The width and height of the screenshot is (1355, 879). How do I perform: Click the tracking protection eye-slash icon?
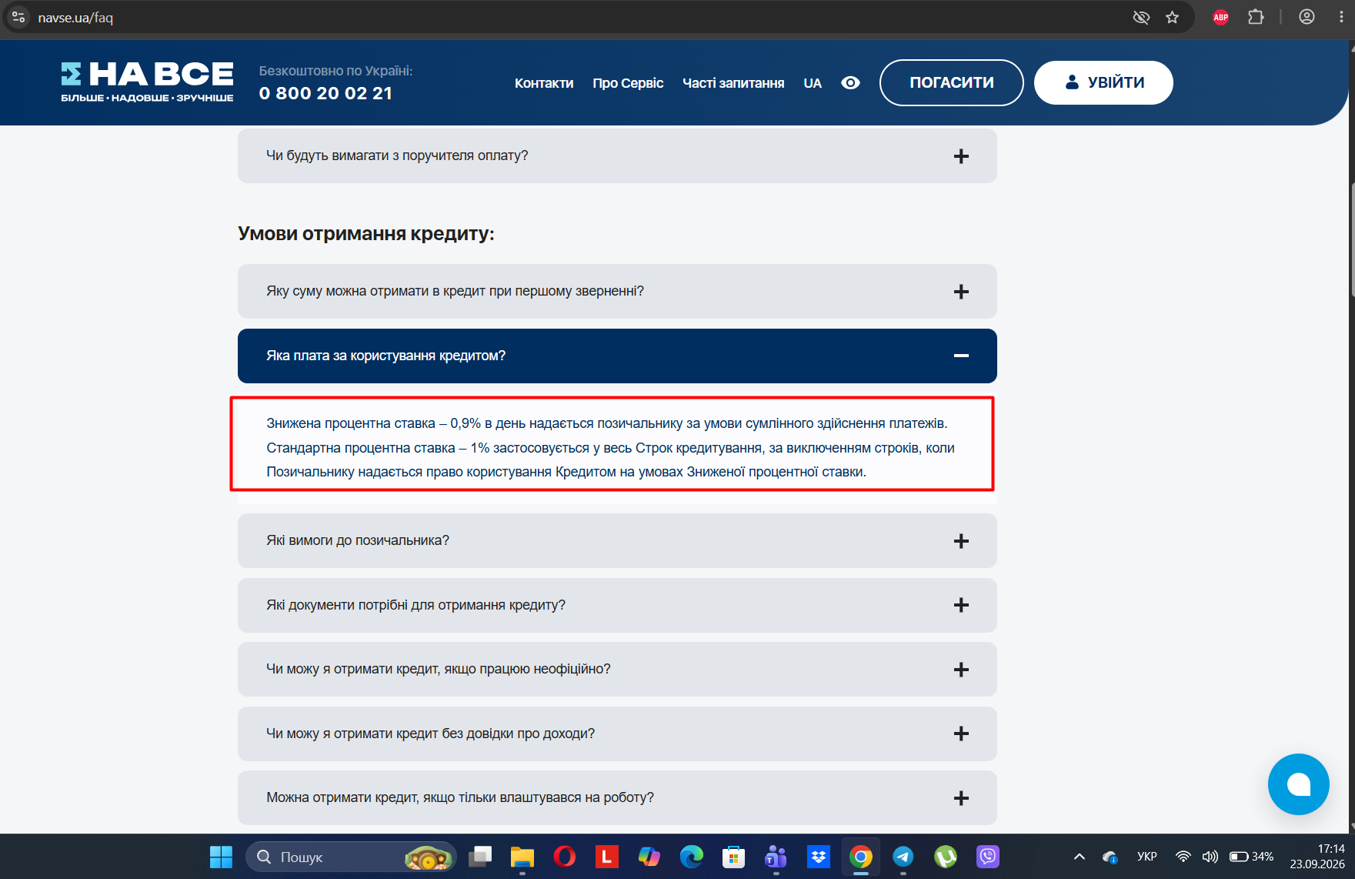(x=1141, y=17)
